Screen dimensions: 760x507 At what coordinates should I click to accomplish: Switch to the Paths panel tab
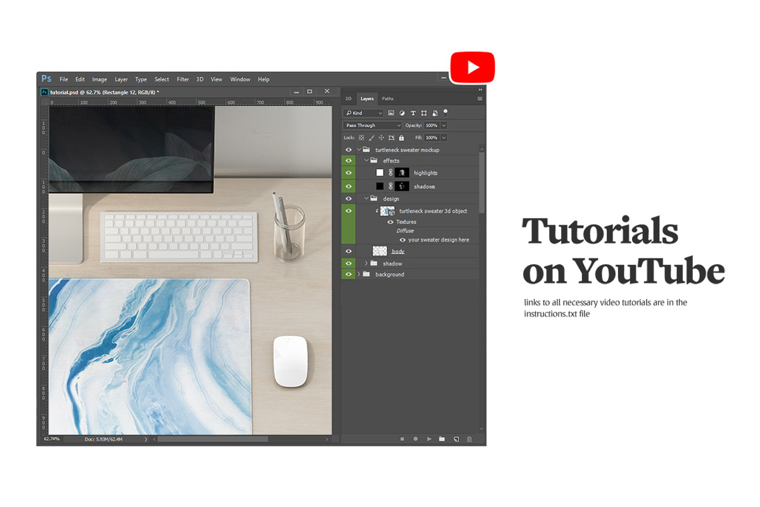388,99
